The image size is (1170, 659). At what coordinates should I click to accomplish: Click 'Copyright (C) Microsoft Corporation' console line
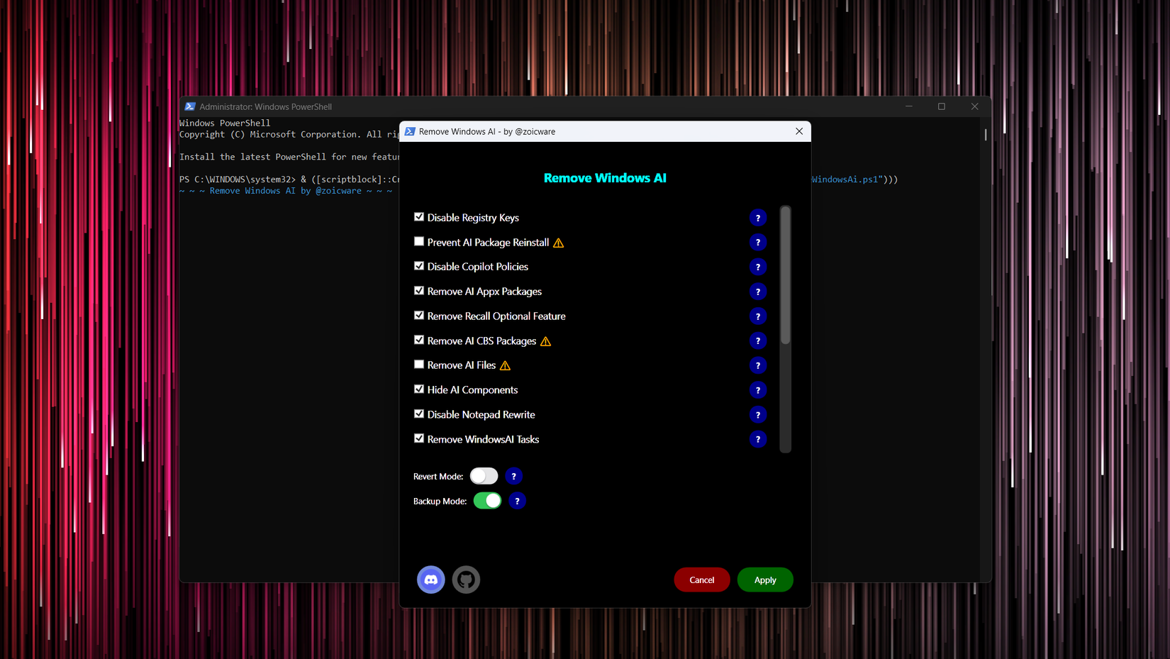click(289, 134)
